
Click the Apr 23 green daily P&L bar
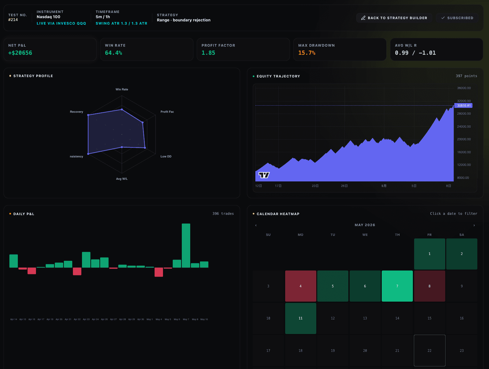86,260
